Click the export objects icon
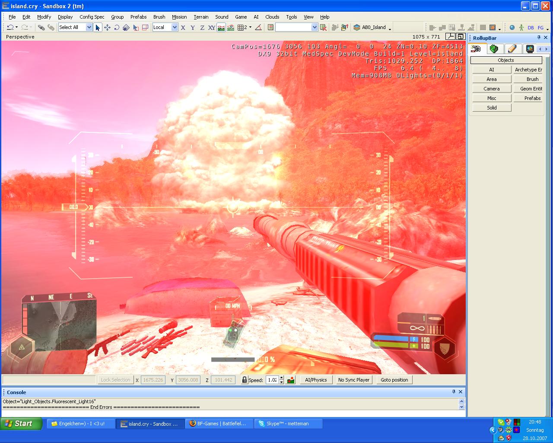Viewport: 553px width, 443px height. point(344,27)
